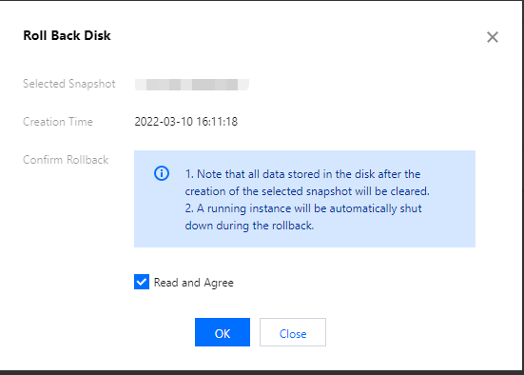
Task: Click the date 2022-03-10 in creation time
Action: [164, 122]
